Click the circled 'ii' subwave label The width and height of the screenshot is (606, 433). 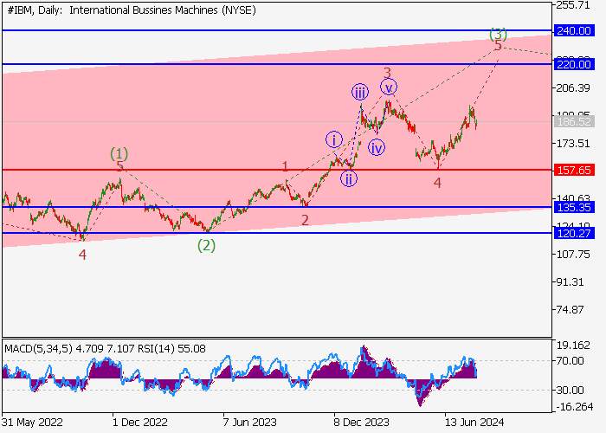point(349,178)
